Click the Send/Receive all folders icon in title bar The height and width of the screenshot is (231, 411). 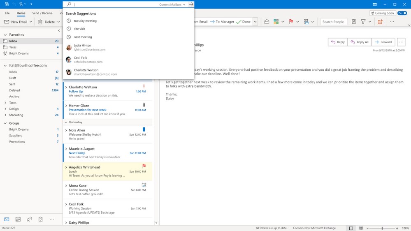coord(7,4)
